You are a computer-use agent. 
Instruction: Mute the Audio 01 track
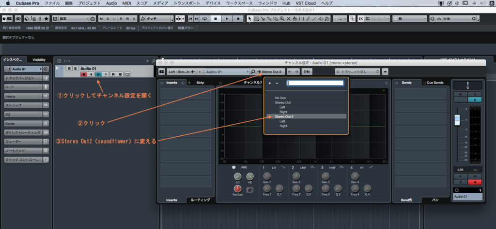point(69,69)
